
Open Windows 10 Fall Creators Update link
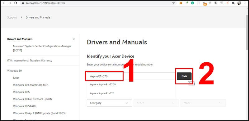(33, 99)
